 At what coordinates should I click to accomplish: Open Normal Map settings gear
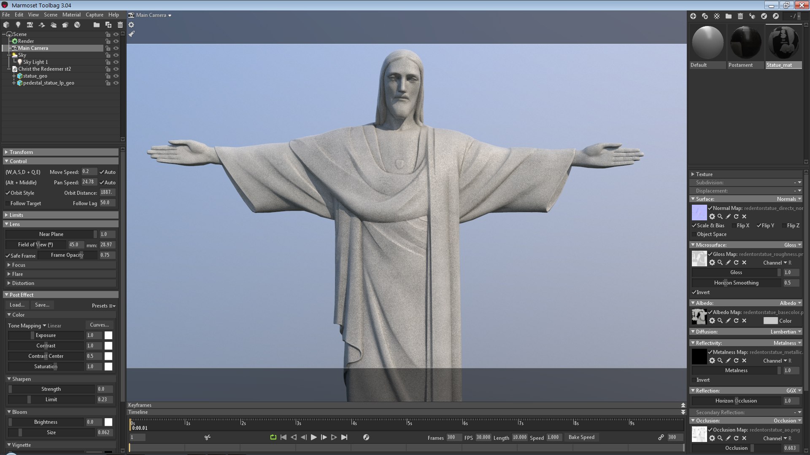[x=712, y=217]
